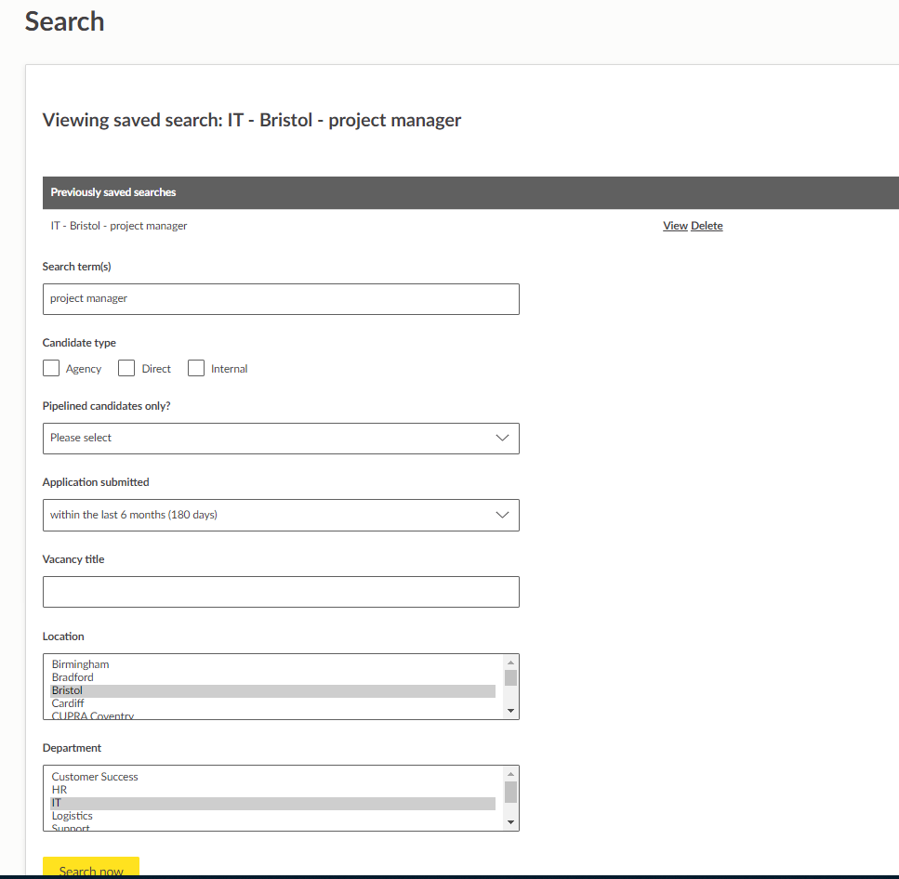This screenshot has height=879, width=899.
Task: Focus the Vacancy title text box
Action: click(x=281, y=592)
